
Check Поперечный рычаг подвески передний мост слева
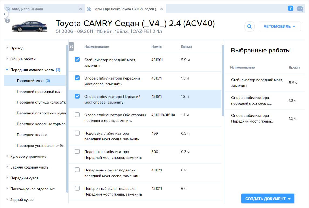click(77, 170)
